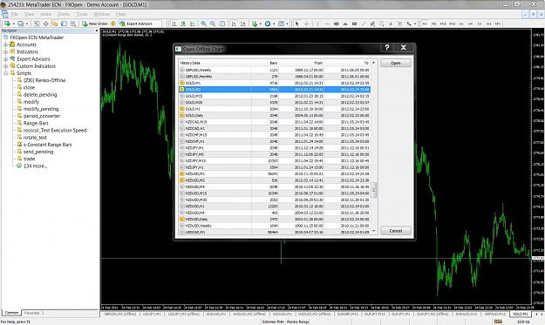This screenshot has width=545, height=325.
Task: Click the Tile Windows icon
Action: click(222, 24)
